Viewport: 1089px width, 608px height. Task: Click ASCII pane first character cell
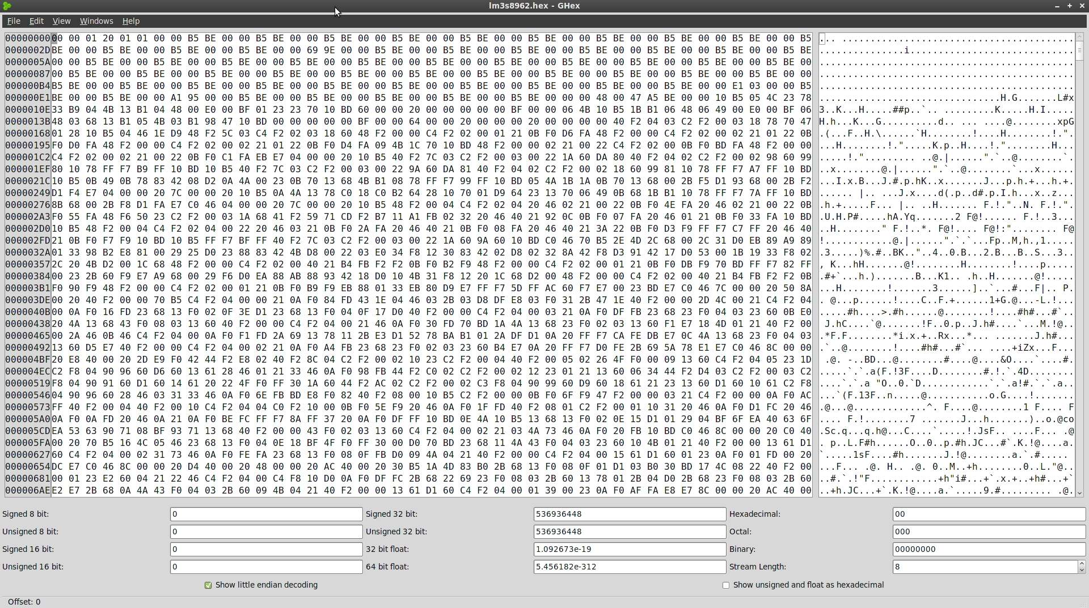(822, 38)
